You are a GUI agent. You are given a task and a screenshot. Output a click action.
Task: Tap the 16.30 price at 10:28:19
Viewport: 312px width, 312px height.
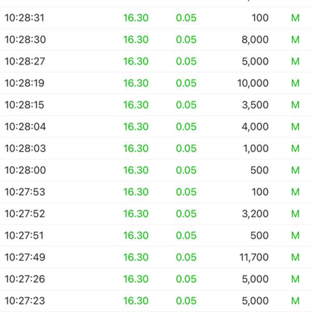click(x=136, y=83)
